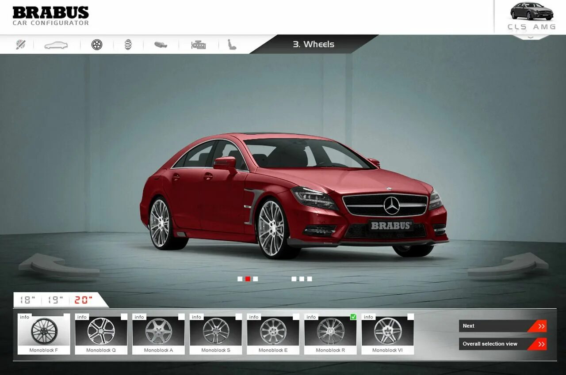Image resolution: width=566 pixels, height=375 pixels.
Task: Click the BRABUS Car Configurator logo
Action: [x=50, y=16]
